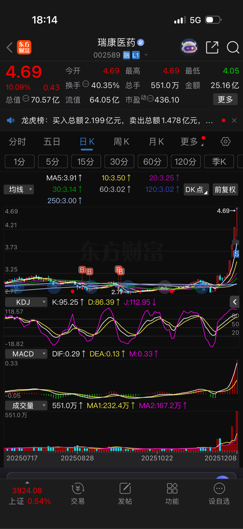Image resolution: width=243 pixels, height=529 pixels.
Task: Select the 15分 period button
Action: 86,162
